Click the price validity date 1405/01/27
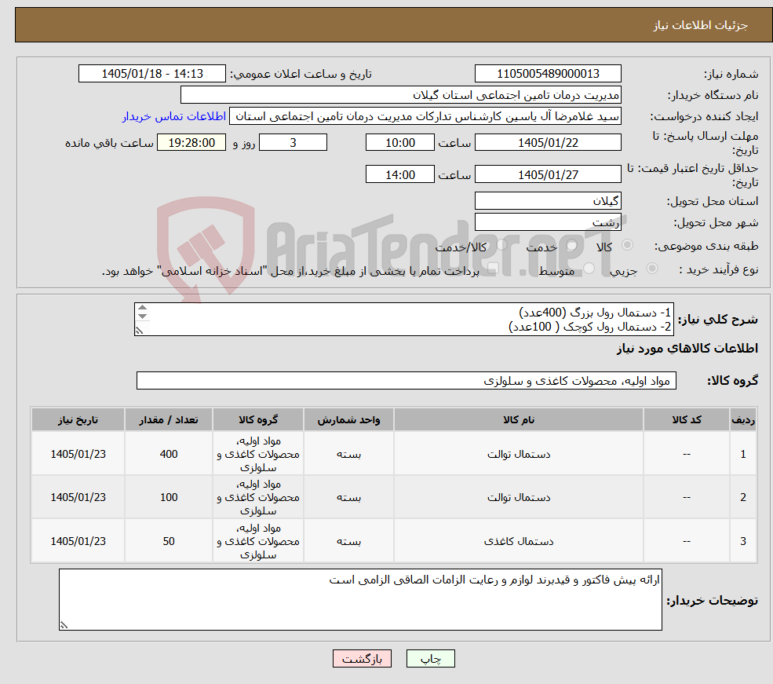This screenshot has height=684, width=773. (548, 174)
